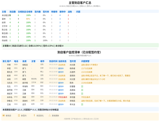Click the 问题 column header in summary table
160x126 pixels.
pos(78,12)
